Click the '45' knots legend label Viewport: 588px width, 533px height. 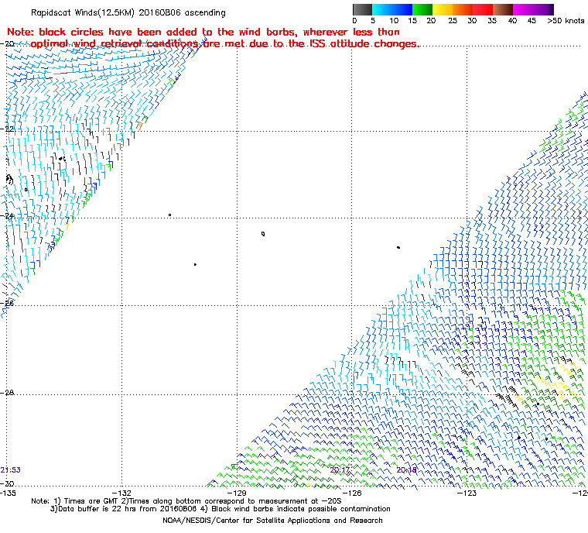532,21
